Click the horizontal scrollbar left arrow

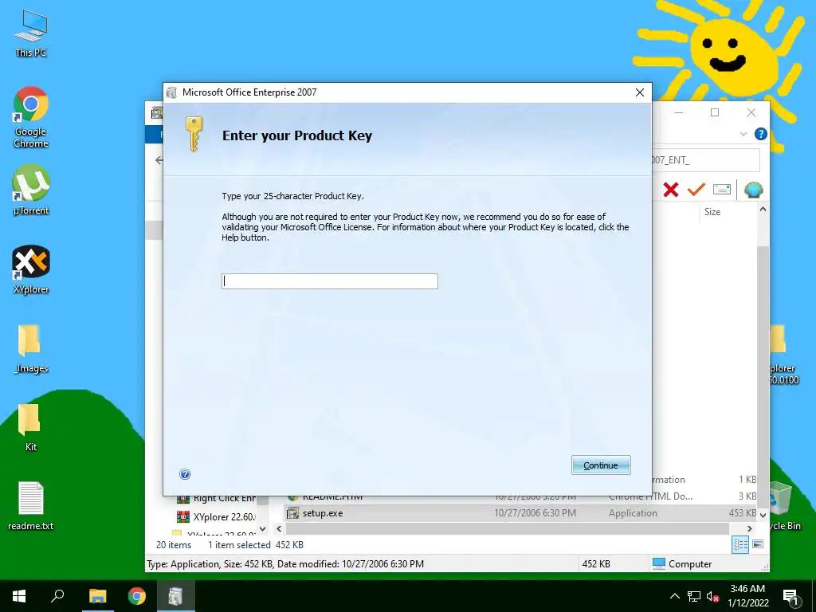tap(279, 529)
